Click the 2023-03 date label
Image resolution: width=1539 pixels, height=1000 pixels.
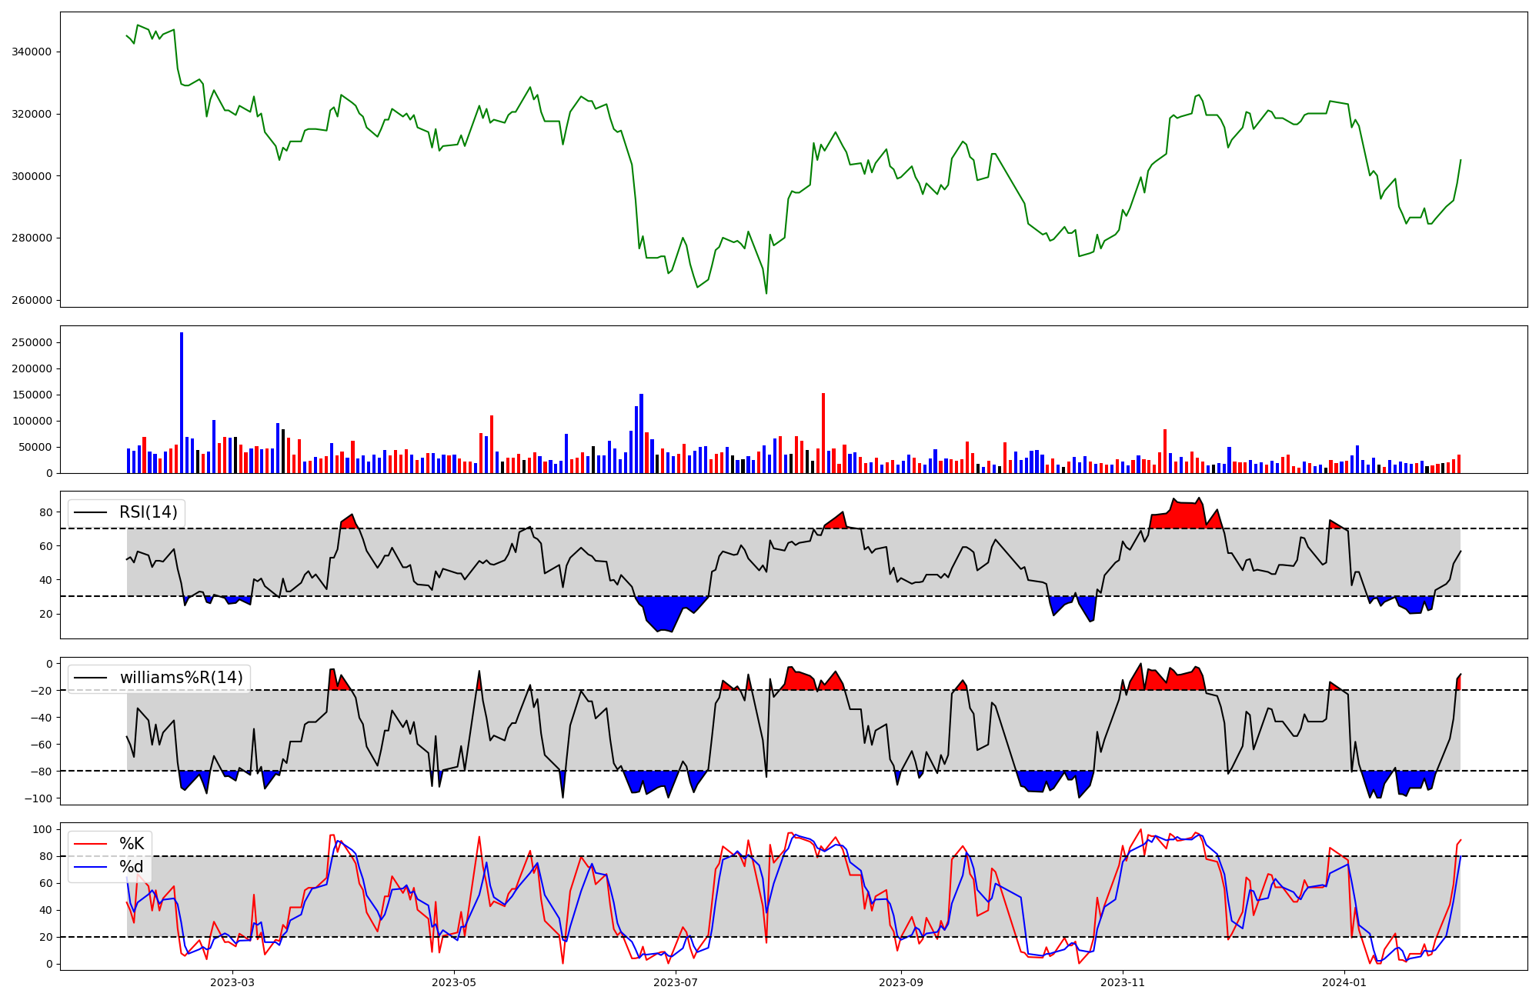pos(232,982)
